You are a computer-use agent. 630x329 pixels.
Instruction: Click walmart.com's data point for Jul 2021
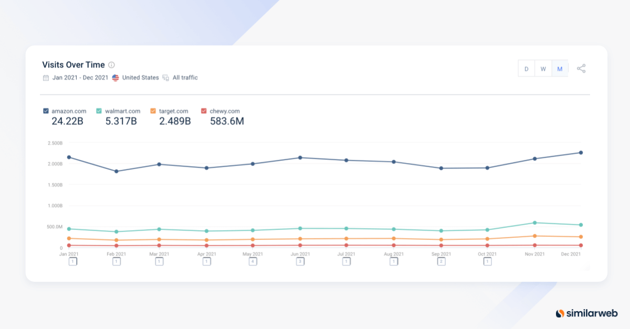click(346, 228)
